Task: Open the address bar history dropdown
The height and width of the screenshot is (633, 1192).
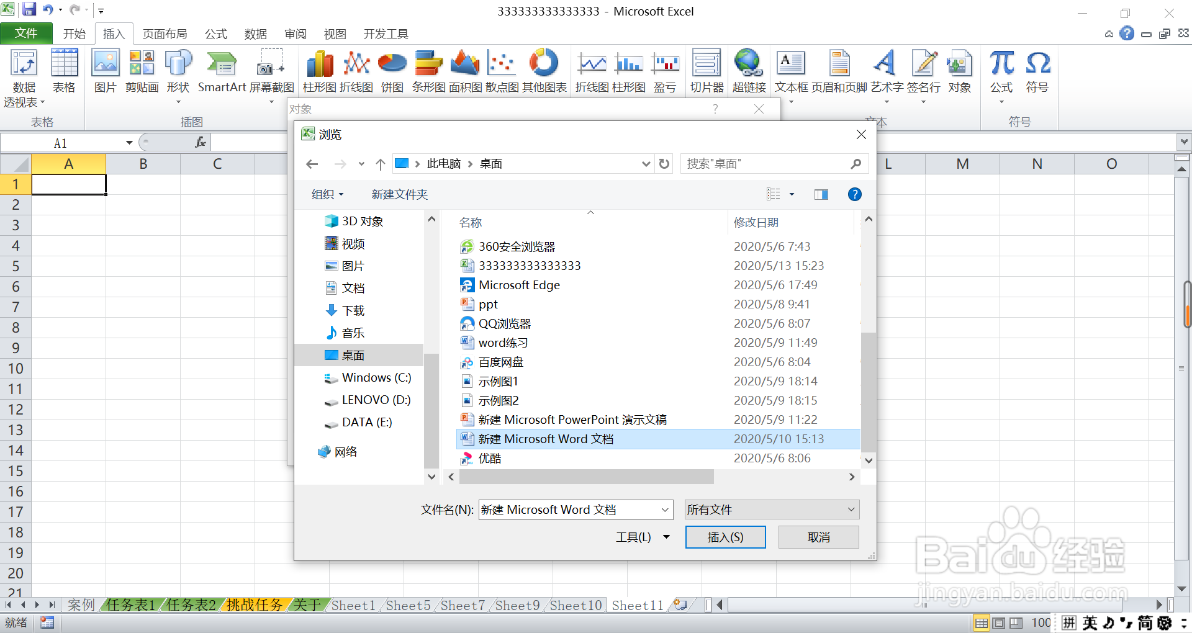Action: pyautogui.click(x=646, y=164)
